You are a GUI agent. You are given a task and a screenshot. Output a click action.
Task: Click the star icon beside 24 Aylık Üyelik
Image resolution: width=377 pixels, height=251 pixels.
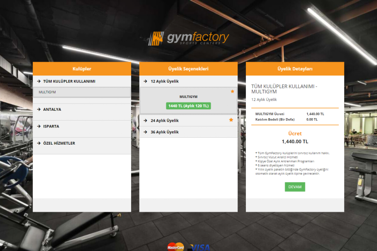[231, 120]
